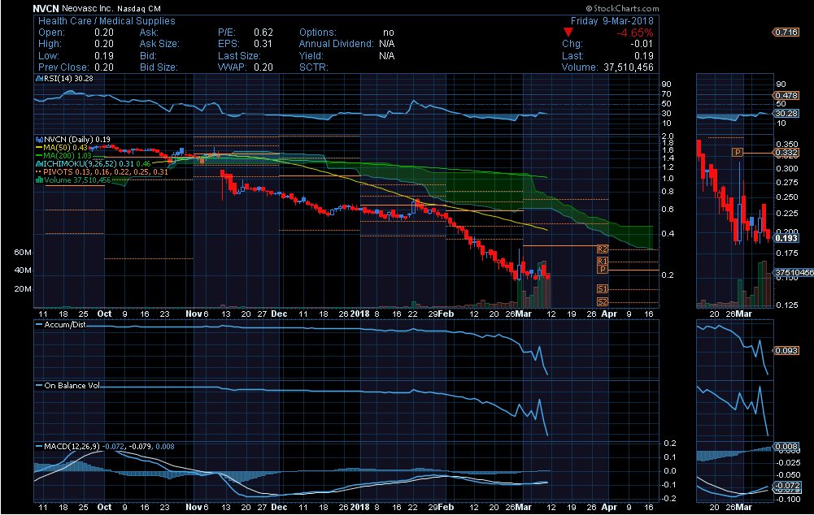Click the Prev Close 0.20 value
The image size is (814, 515).
click(104, 67)
